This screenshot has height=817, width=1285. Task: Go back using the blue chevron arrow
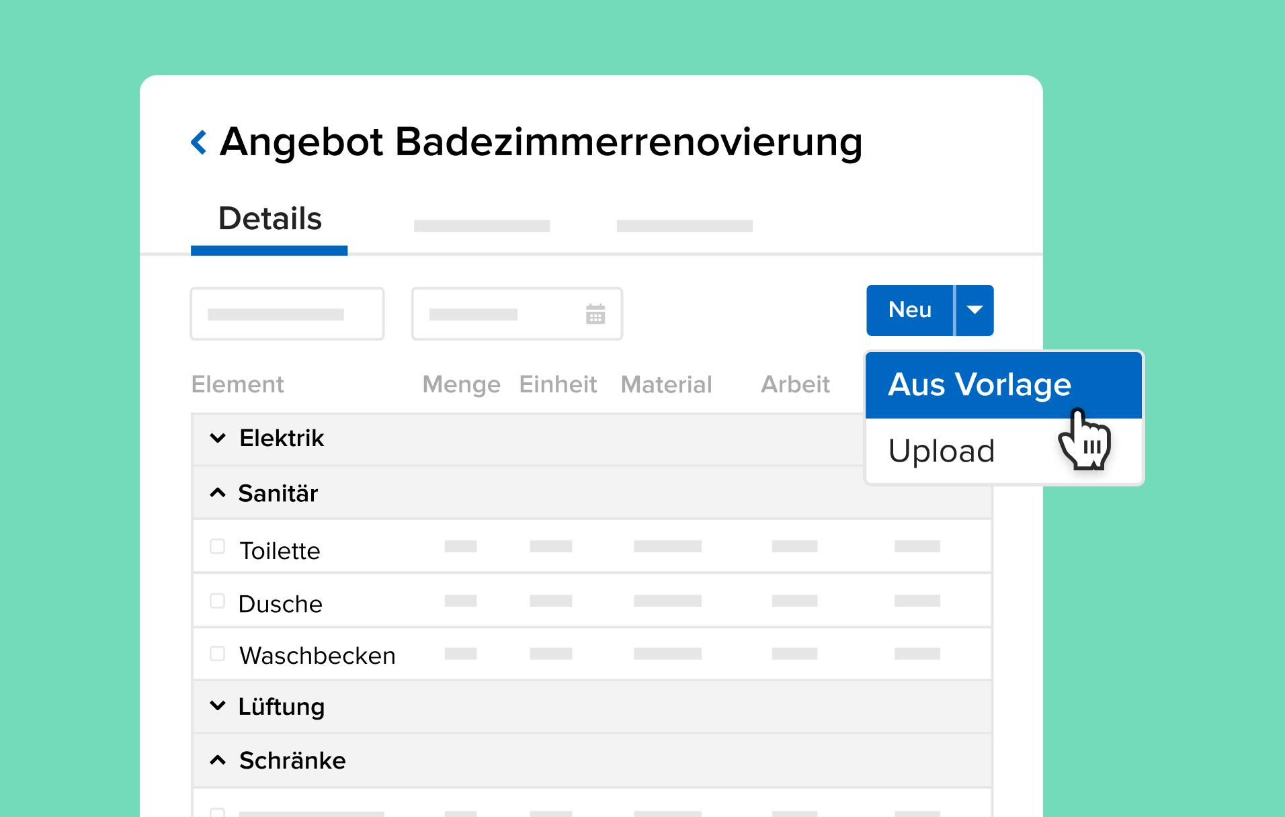coord(199,142)
